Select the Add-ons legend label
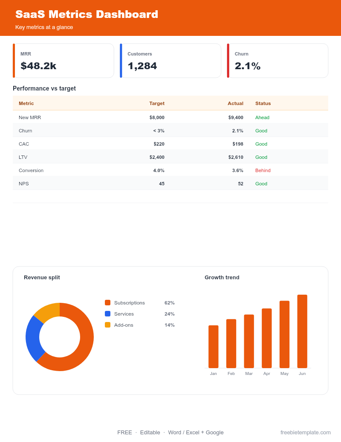The height and width of the screenshot is (442, 341). 124,325
